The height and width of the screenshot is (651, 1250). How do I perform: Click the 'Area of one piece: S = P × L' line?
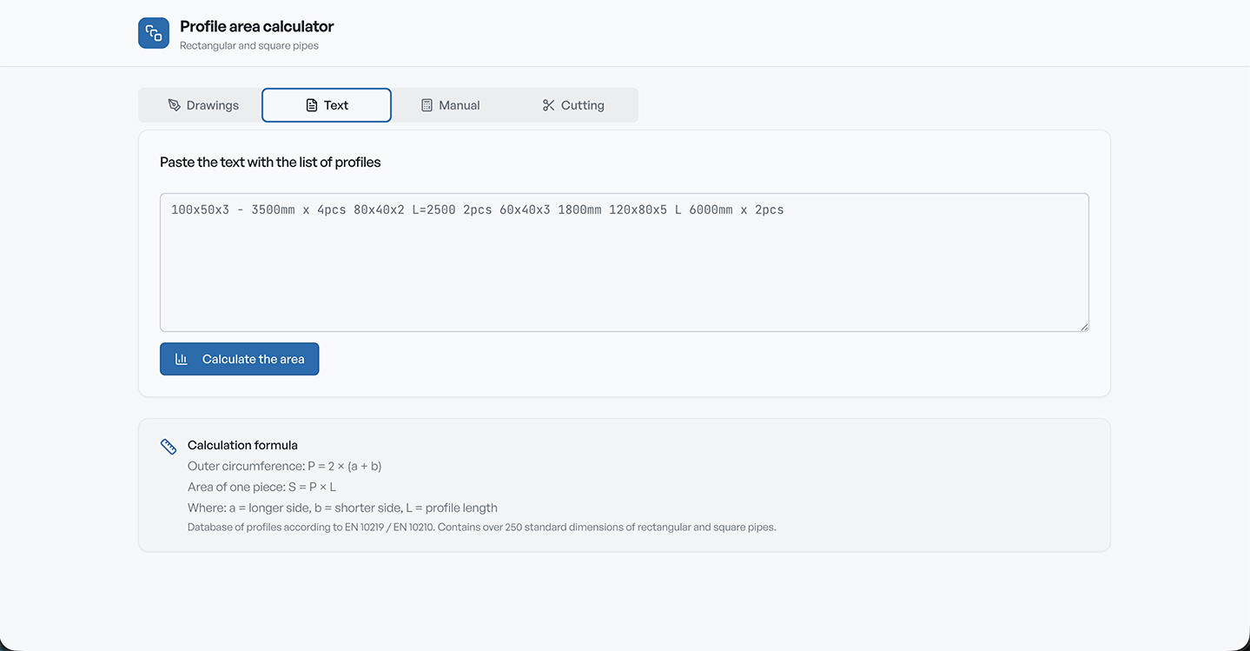(261, 487)
